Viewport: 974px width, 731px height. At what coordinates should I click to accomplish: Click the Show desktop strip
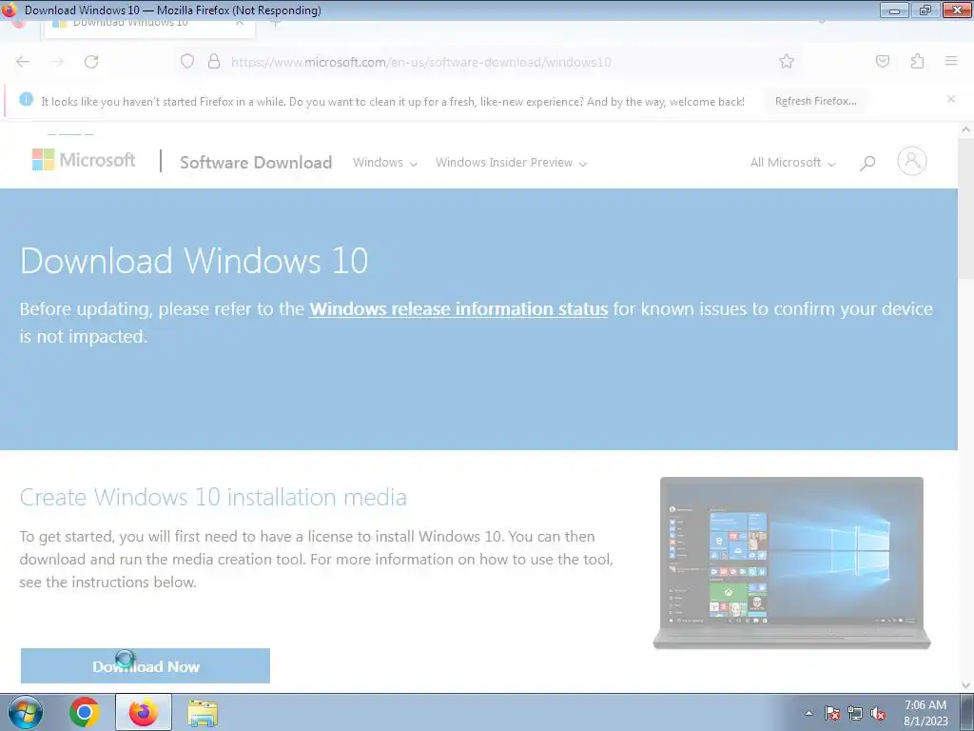pyautogui.click(x=967, y=712)
